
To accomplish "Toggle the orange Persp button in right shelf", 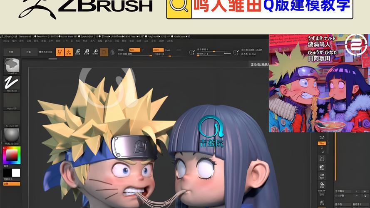I will [x=322, y=144].
